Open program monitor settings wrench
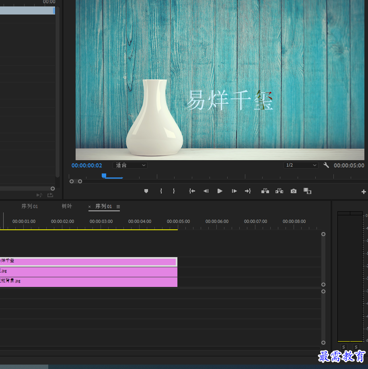Image resolution: width=368 pixels, height=369 pixels. point(326,165)
